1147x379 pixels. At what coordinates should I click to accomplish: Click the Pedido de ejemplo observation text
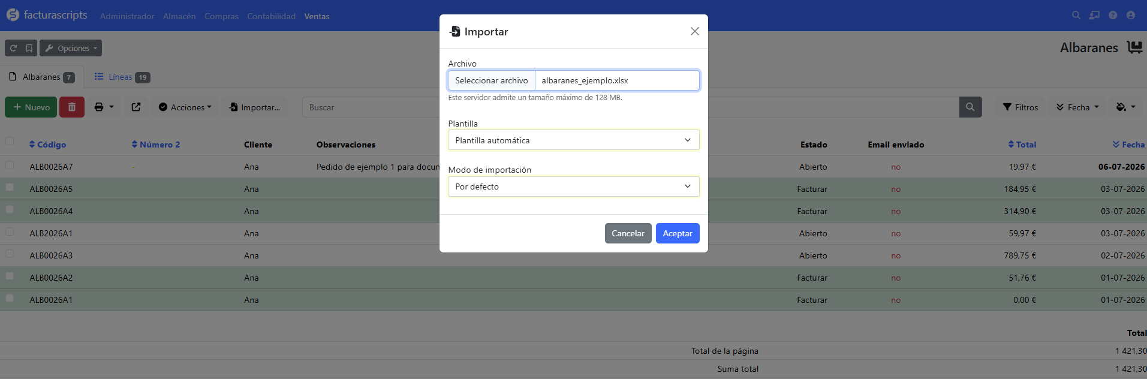point(378,167)
